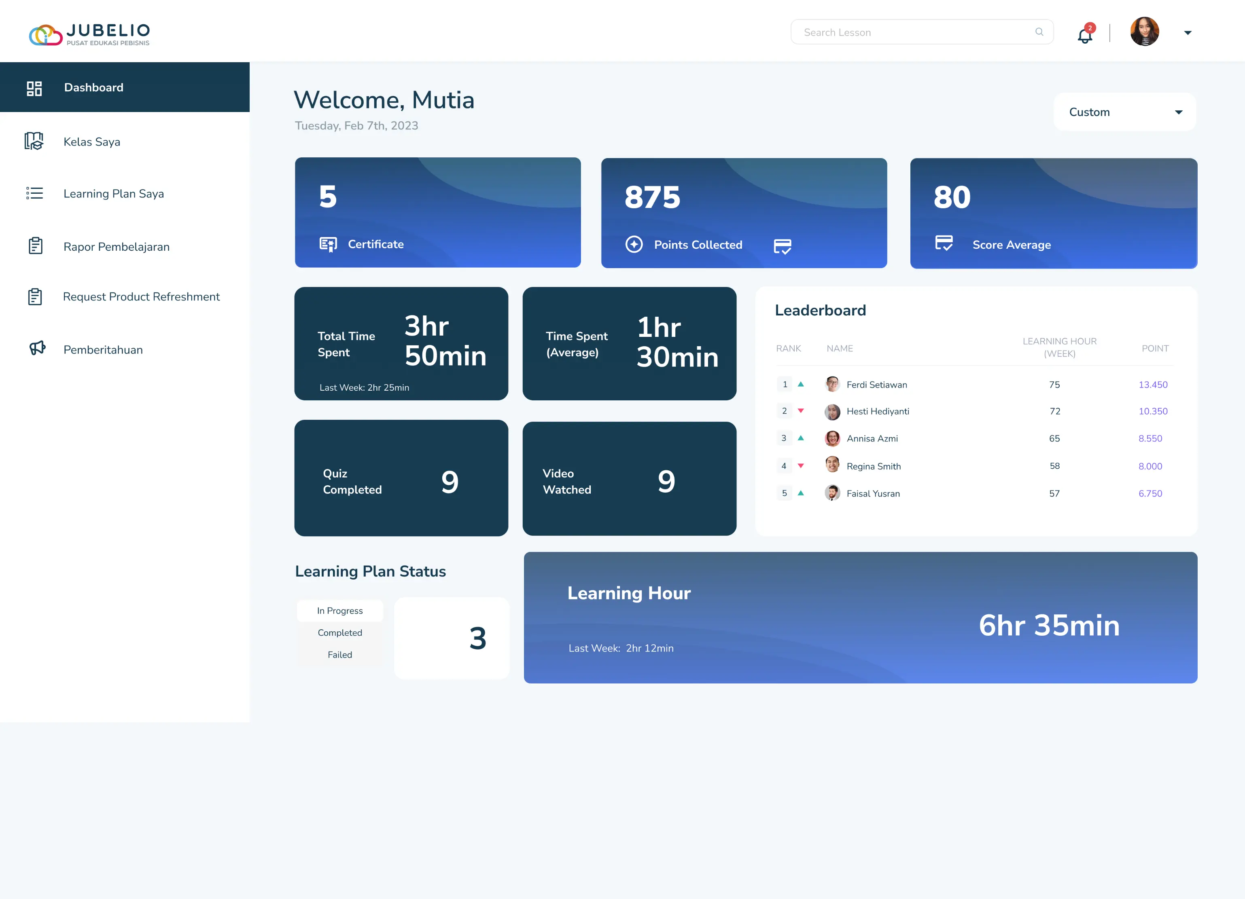Screen dimensions: 1245x899
Task: Click the Leaderboard heading
Action: pos(820,311)
